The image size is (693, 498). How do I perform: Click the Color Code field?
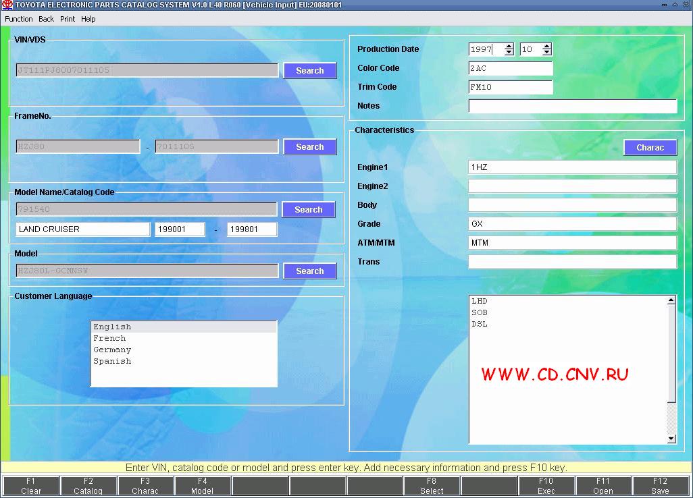click(511, 68)
